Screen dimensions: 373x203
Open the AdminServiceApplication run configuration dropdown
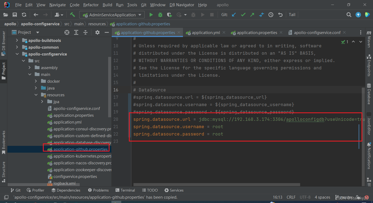[112, 15]
